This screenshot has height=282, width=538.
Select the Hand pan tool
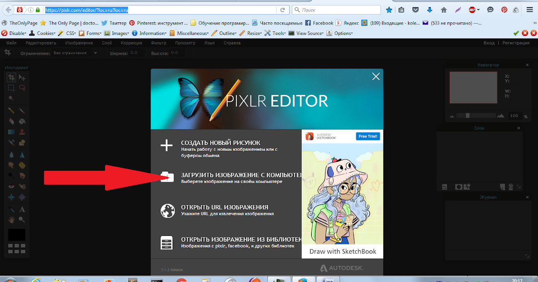(12, 219)
